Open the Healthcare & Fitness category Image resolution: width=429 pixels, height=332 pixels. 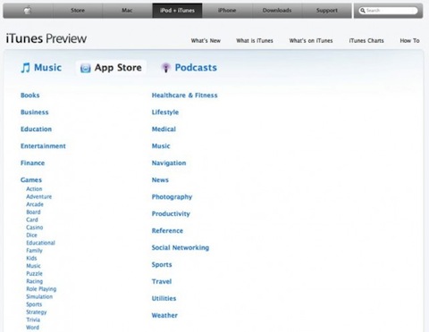pos(185,95)
